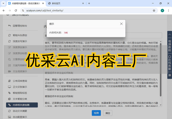Open a new browser tab
The image size is (172, 119).
89,3
